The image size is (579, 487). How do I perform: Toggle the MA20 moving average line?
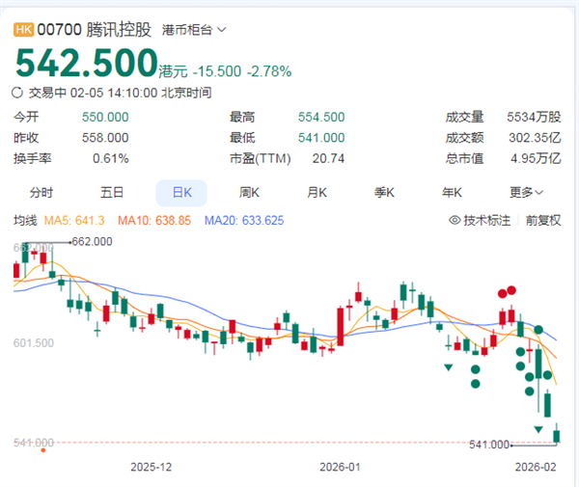pos(203,220)
